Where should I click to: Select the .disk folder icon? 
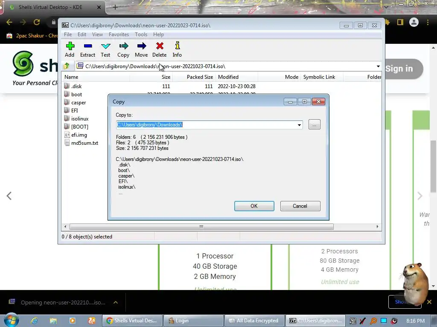click(67, 86)
